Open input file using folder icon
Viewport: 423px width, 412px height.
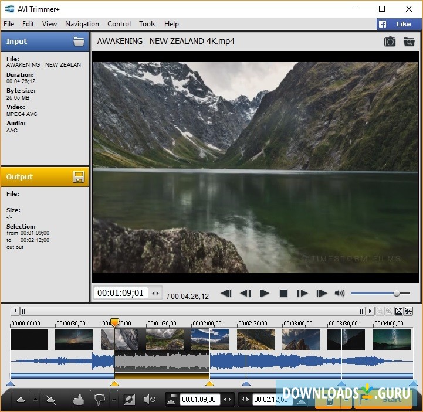[79, 42]
